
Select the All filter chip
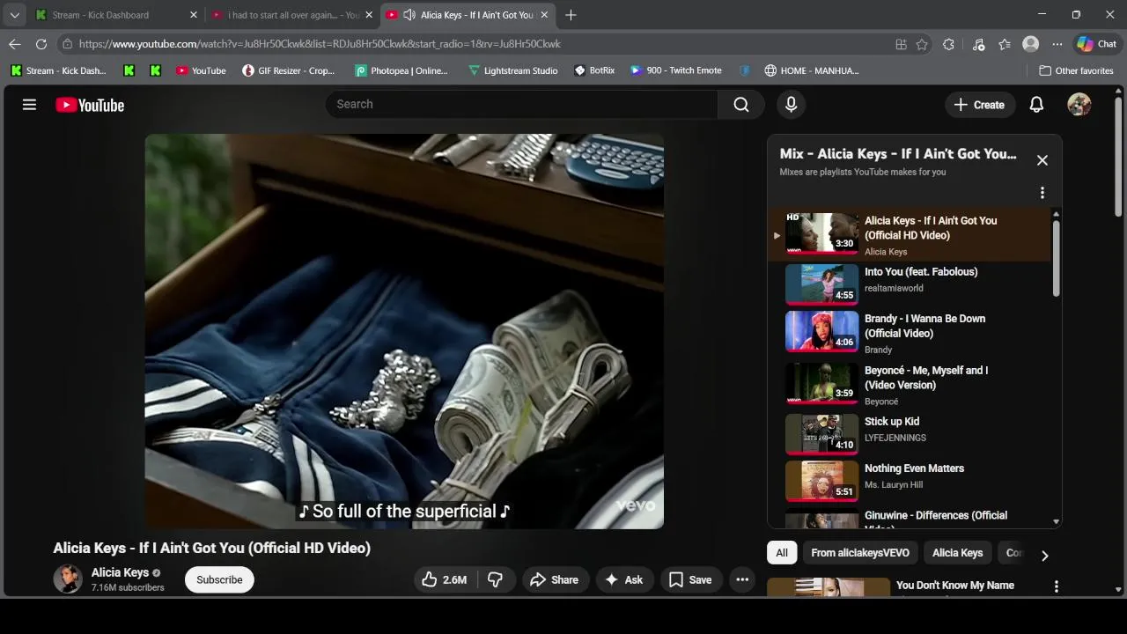(x=782, y=553)
